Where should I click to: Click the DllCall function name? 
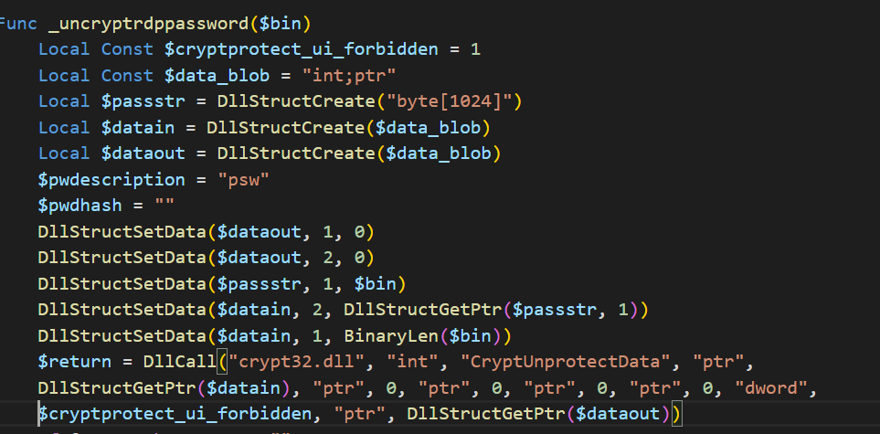[x=180, y=362]
